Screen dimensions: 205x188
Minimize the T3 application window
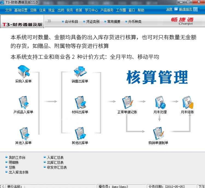(181, 2)
